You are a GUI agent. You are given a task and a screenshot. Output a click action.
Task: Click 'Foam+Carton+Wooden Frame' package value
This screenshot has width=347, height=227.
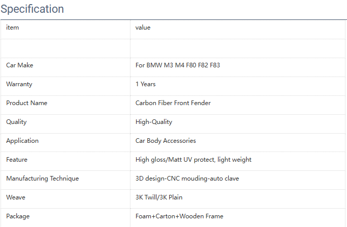(179, 216)
